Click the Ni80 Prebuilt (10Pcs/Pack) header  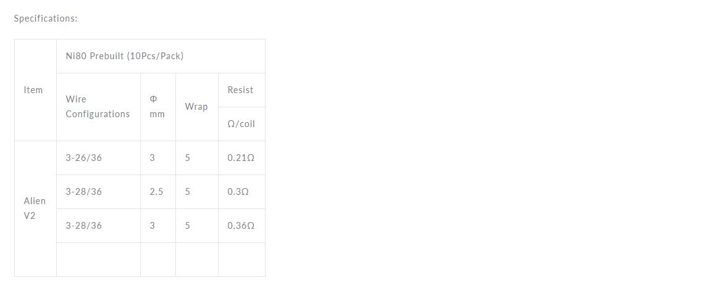pyautogui.click(x=125, y=56)
